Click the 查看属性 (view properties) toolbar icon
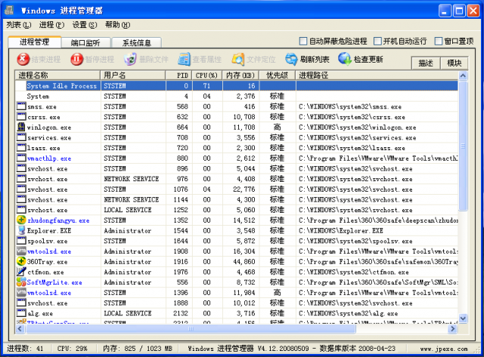The width and height of the screenshot is (484, 357). [185, 59]
